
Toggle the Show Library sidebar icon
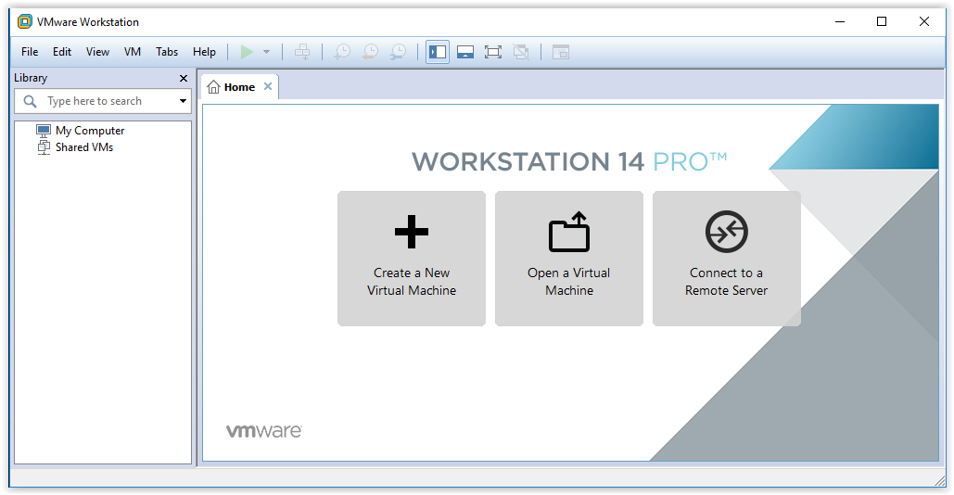[438, 52]
